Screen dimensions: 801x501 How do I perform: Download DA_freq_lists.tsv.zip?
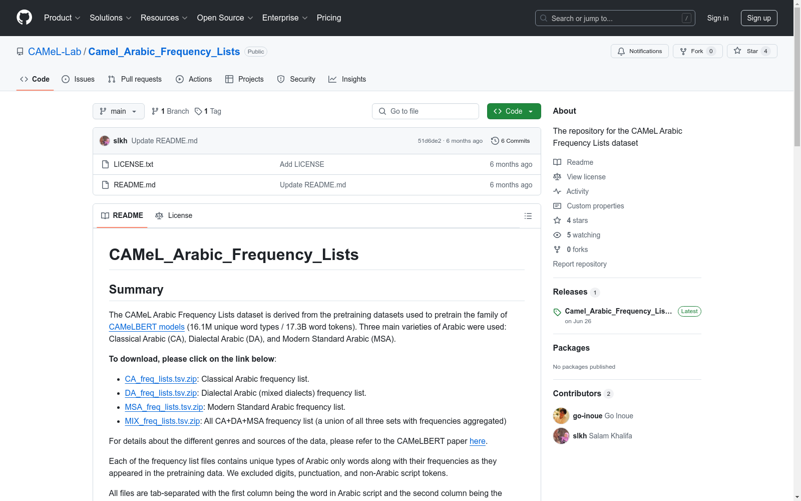tap(161, 393)
